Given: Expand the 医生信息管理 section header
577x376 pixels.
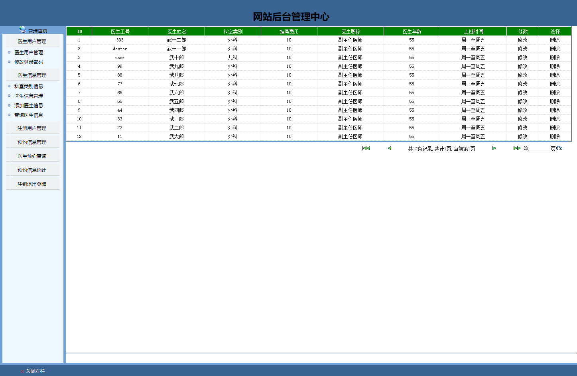Looking at the screenshot, I should tap(32, 75).
